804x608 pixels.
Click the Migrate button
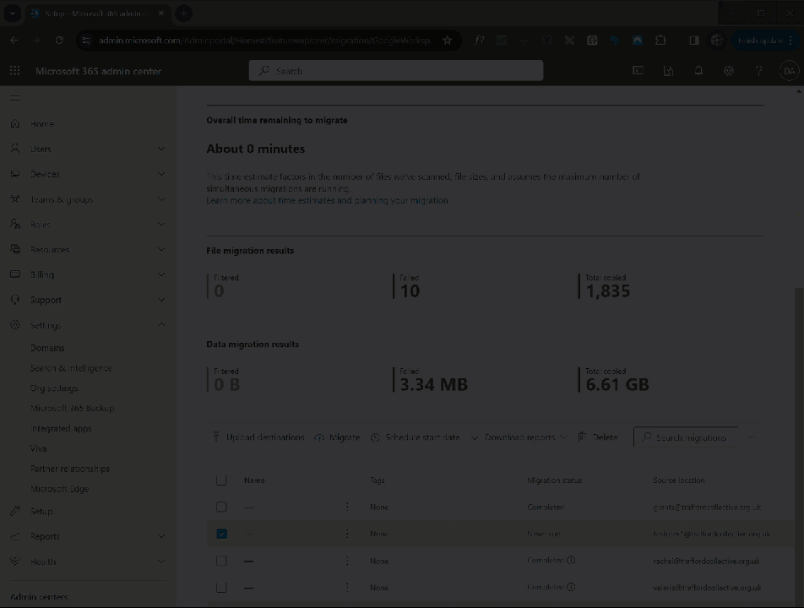pyautogui.click(x=337, y=437)
